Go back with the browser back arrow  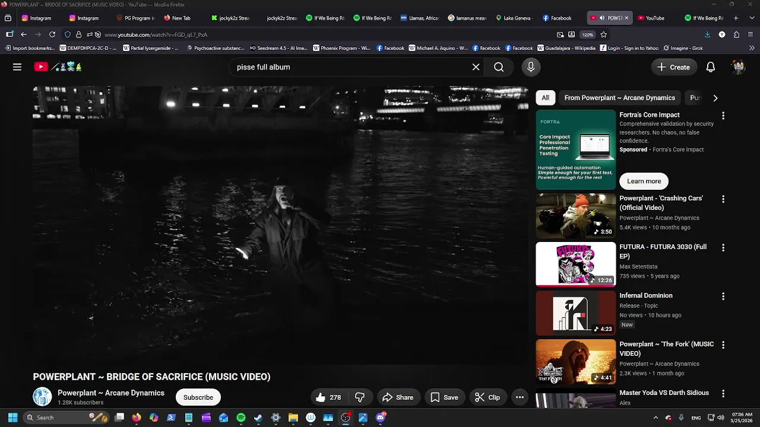pos(24,34)
